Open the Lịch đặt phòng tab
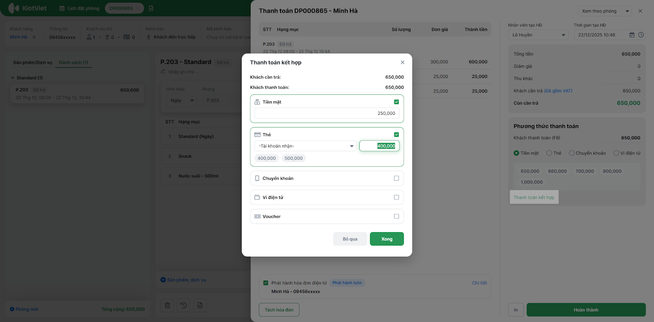Viewport: 654px width, 322px height. coord(79,8)
